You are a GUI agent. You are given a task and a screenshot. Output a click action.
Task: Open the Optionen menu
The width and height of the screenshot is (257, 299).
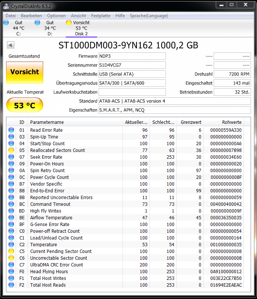pyautogui.click(x=56, y=16)
